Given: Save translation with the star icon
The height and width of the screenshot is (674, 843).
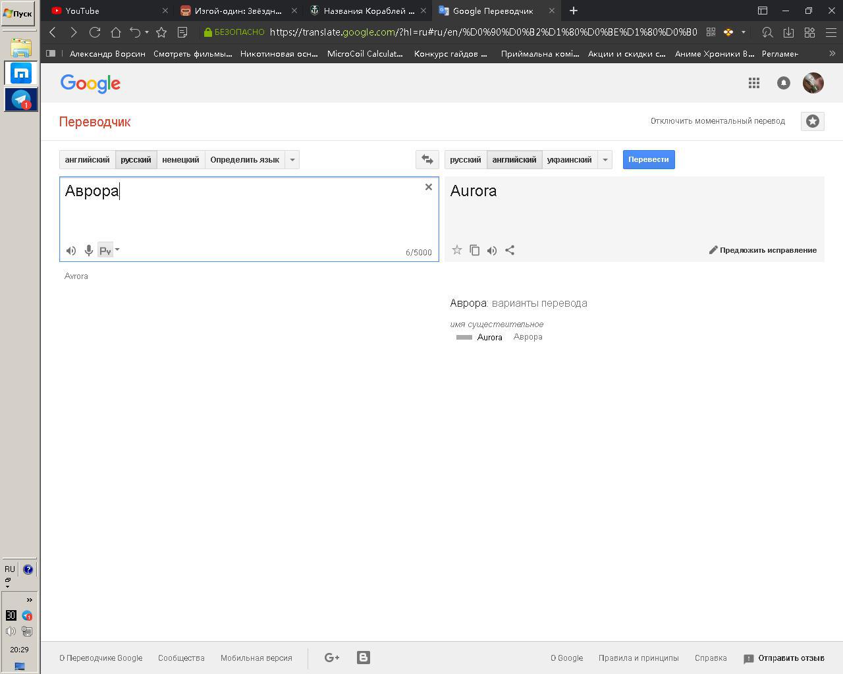Looking at the screenshot, I should point(456,250).
